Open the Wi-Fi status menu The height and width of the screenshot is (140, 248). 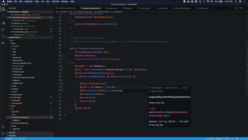(208, 2)
